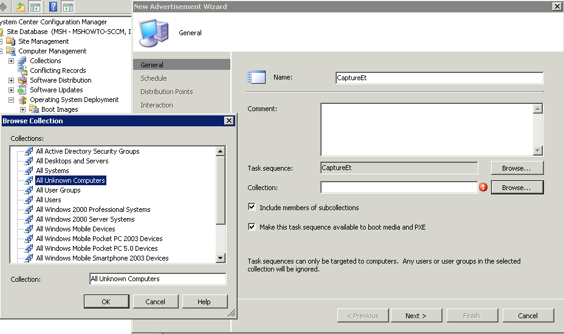Click the Boot Images folder icon
The image size is (564, 334).
coord(34,109)
